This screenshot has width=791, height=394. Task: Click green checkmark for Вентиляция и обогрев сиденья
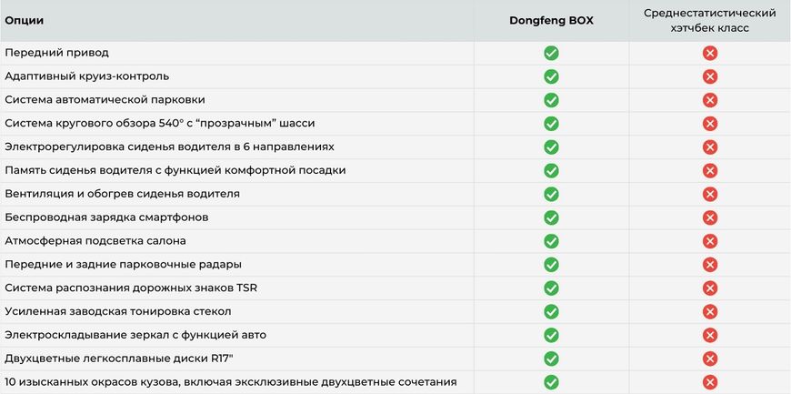click(551, 194)
